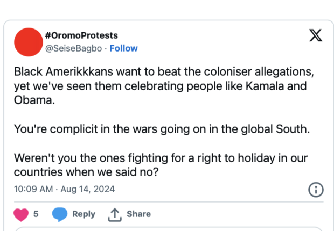
Task: Click the Share text label
Action: (x=138, y=214)
